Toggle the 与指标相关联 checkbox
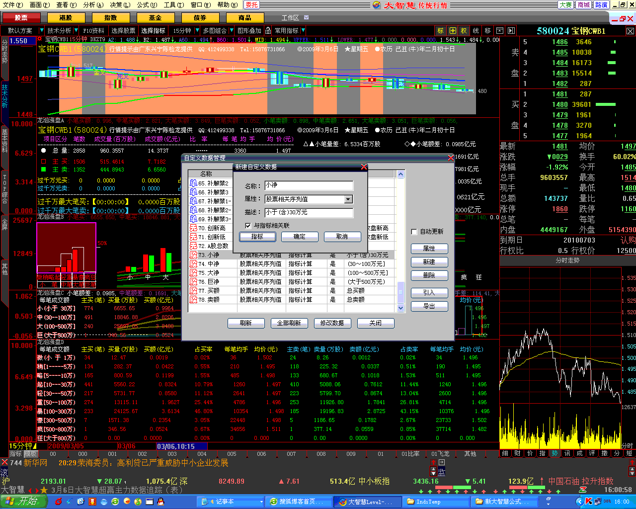This screenshot has height=509, width=636. pos(248,226)
